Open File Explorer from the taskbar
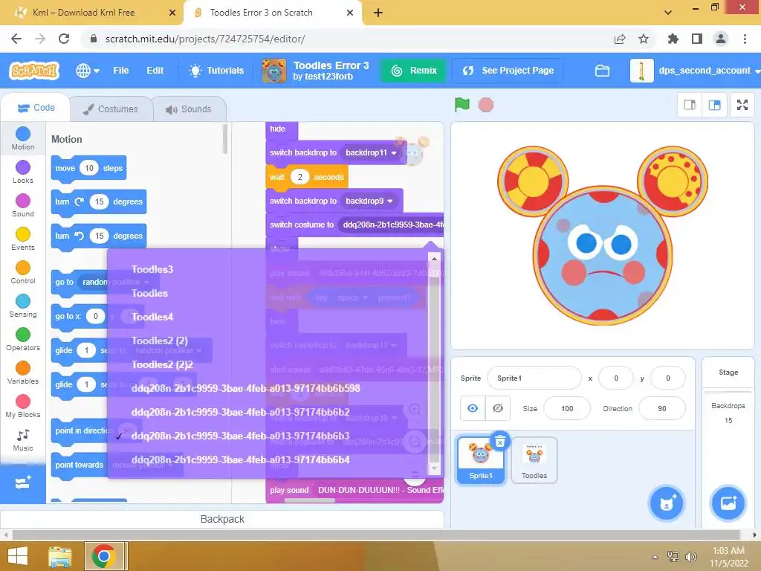Viewport: 761px width, 571px height. tap(60, 556)
